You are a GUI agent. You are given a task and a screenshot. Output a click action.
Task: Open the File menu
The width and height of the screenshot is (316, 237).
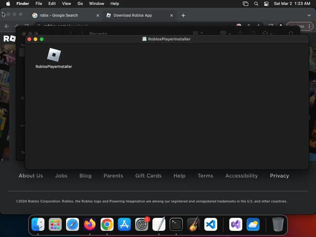(39, 4)
